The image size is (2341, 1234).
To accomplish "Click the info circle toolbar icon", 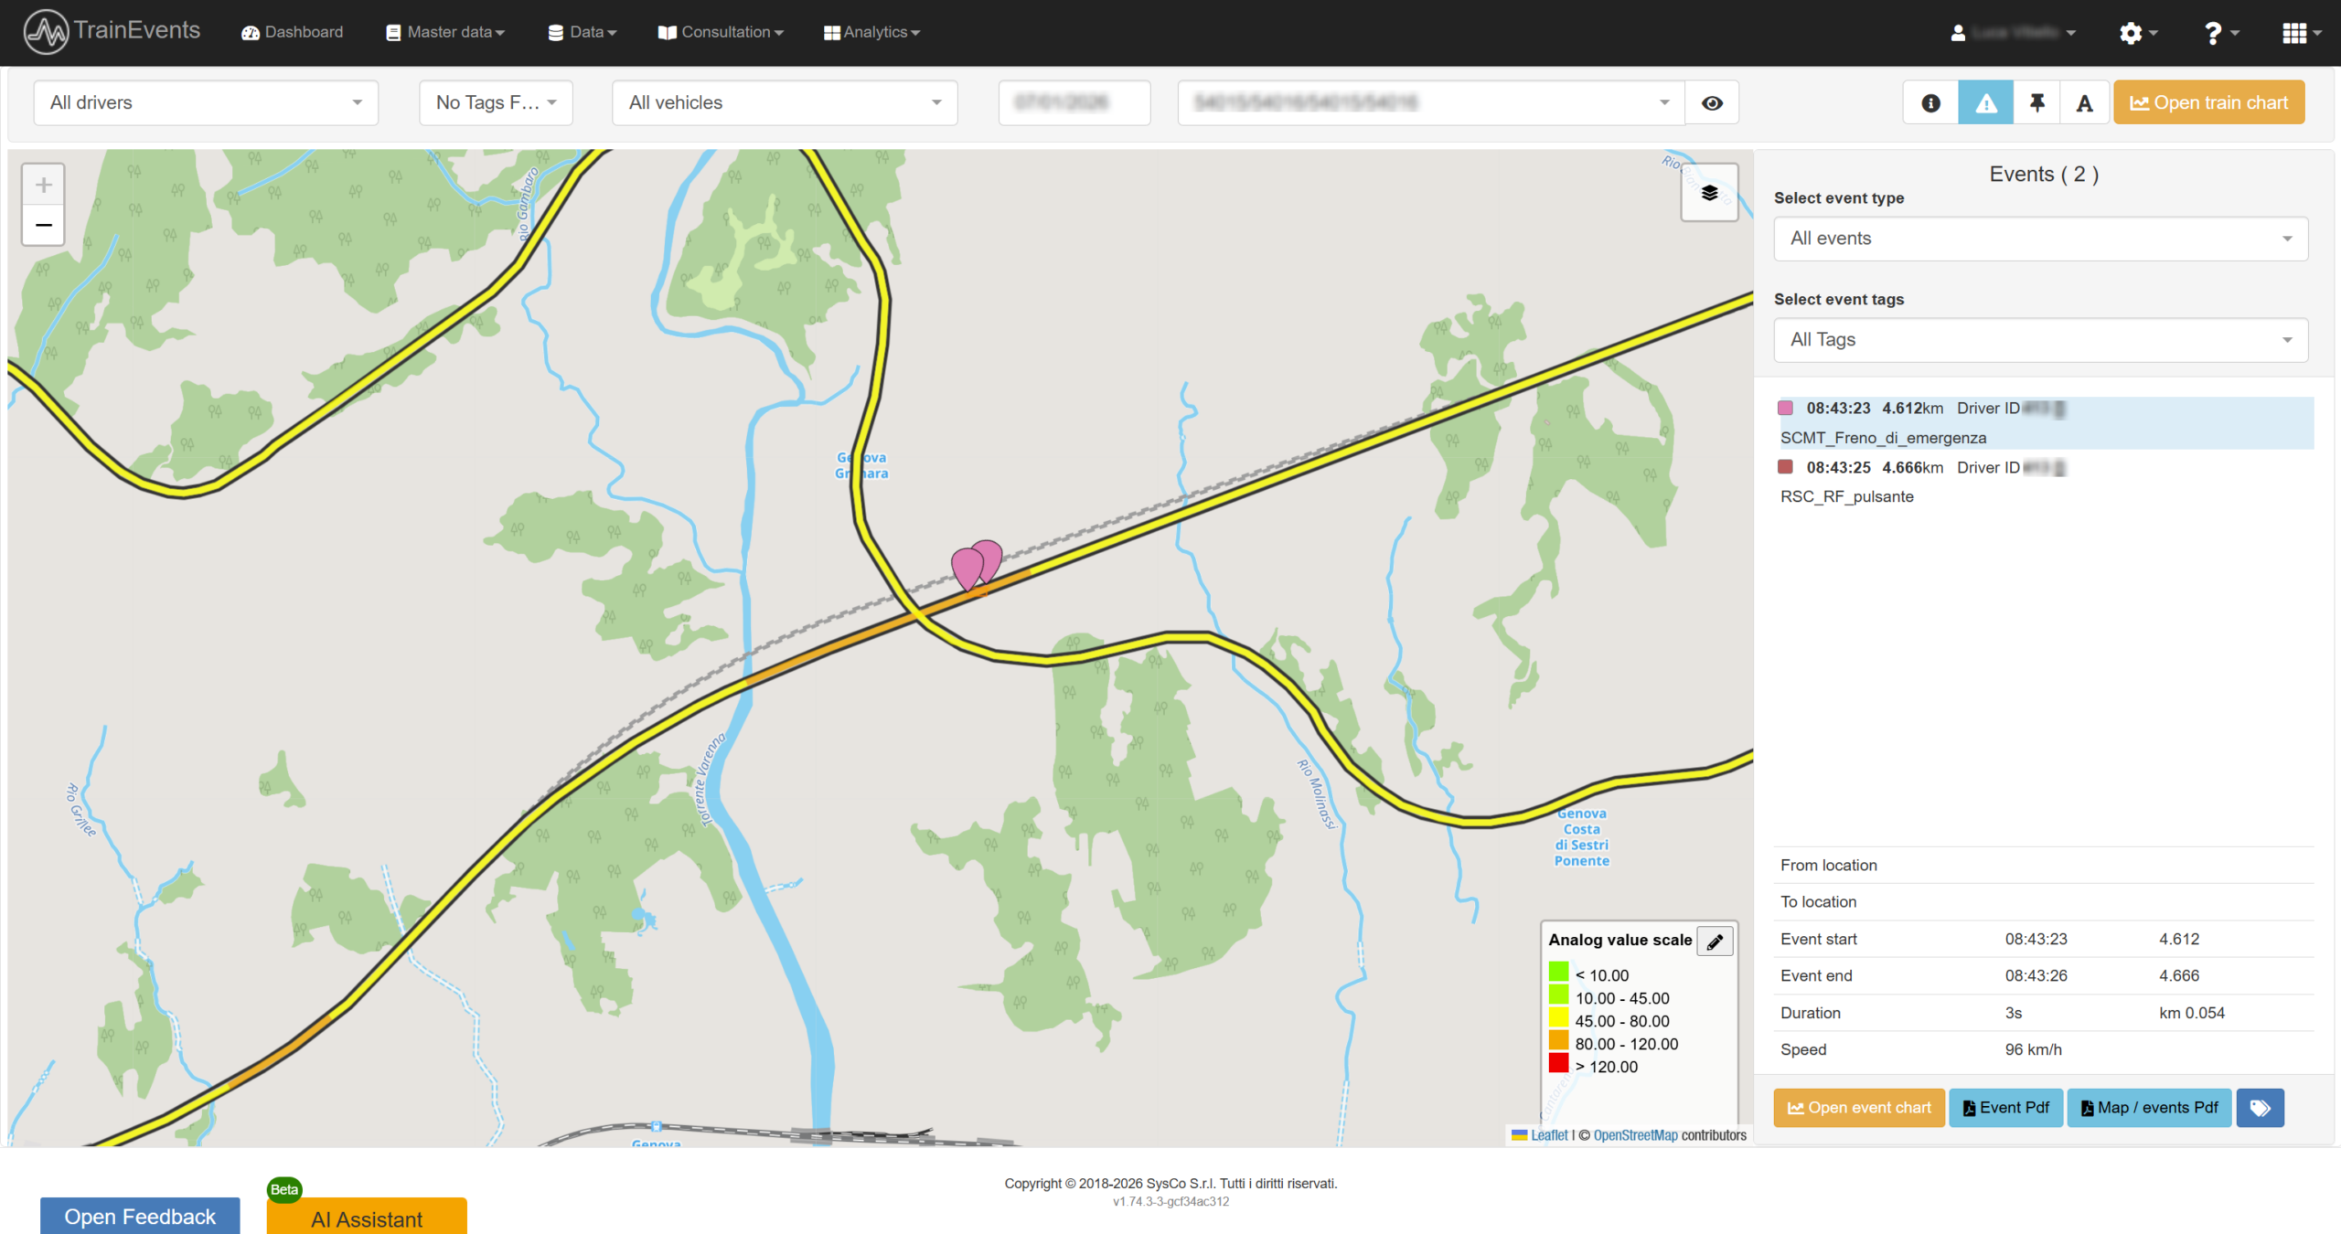I will tap(1930, 103).
